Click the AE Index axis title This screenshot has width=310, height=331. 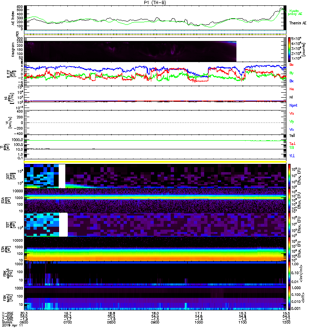click(x=13, y=18)
